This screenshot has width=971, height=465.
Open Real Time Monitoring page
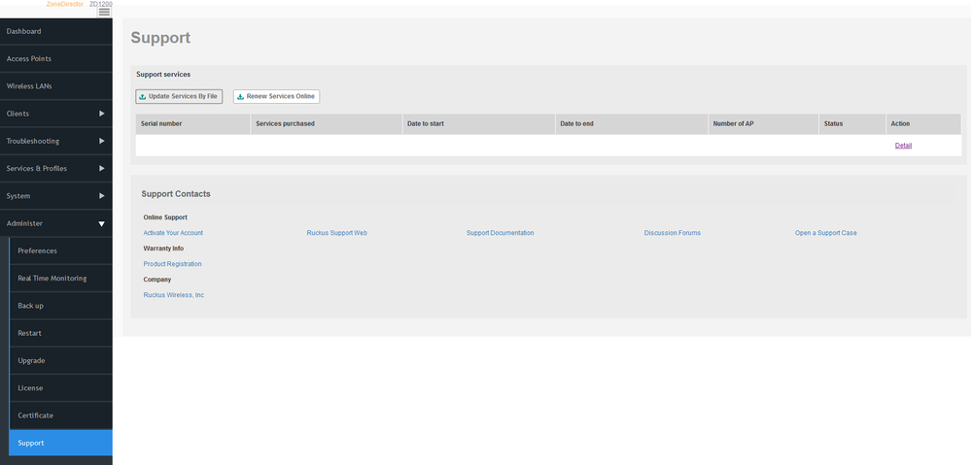click(52, 278)
